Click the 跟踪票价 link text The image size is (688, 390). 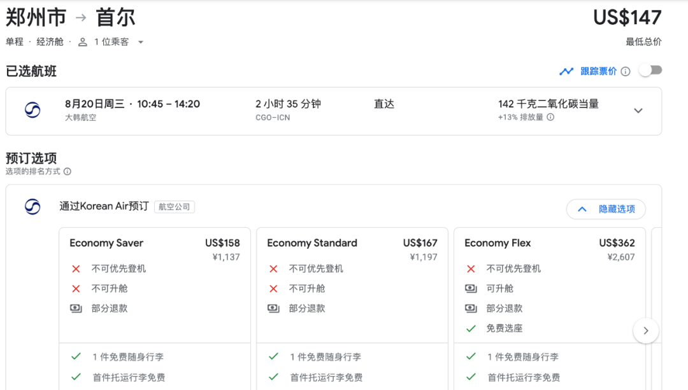tap(598, 71)
